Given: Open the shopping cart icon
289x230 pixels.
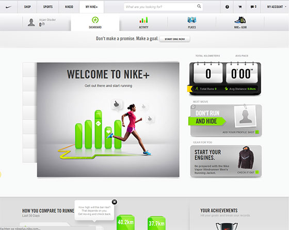Looking at the screenshot, I should pyautogui.click(x=240, y=7).
